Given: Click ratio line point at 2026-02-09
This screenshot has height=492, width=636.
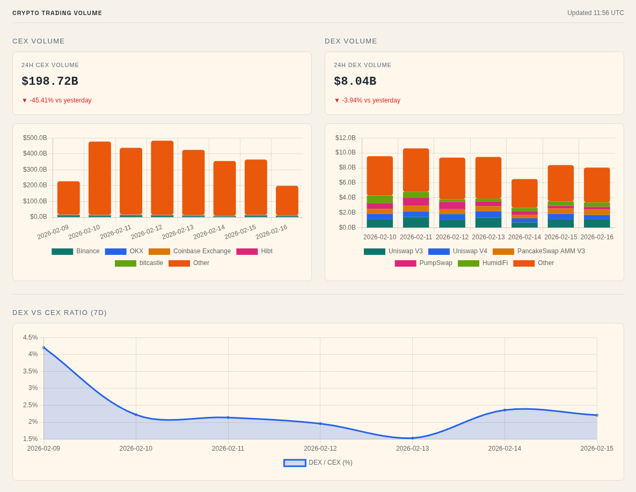Looking at the screenshot, I should click(x=44, y=348).
